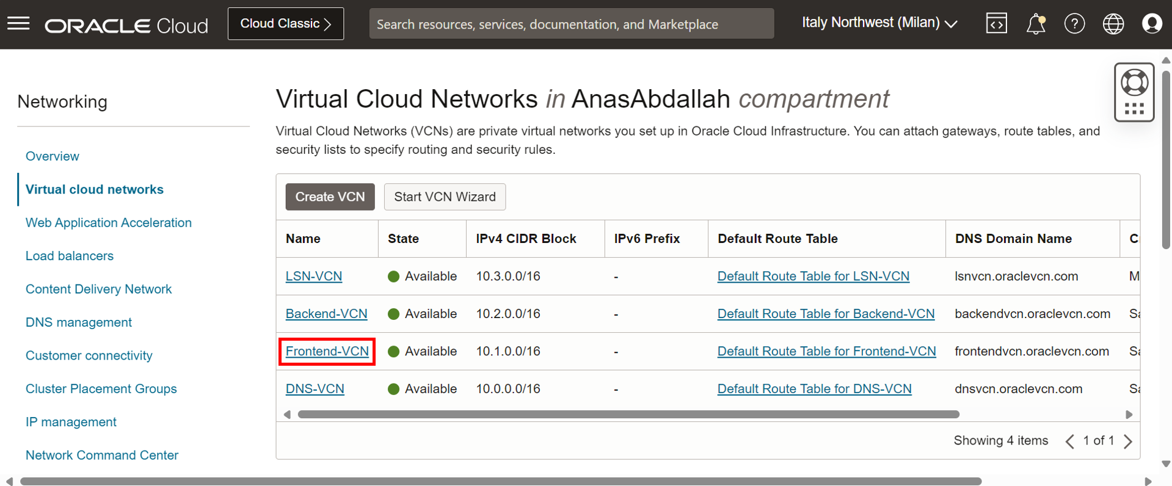Open the help question mark menu

[x=1074, y=24]
